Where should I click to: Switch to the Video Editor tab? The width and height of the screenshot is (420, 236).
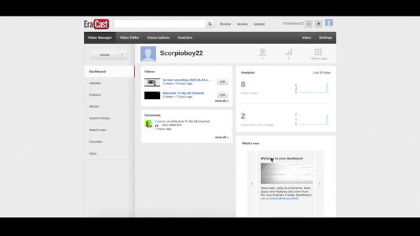click(x=129, y=38)
